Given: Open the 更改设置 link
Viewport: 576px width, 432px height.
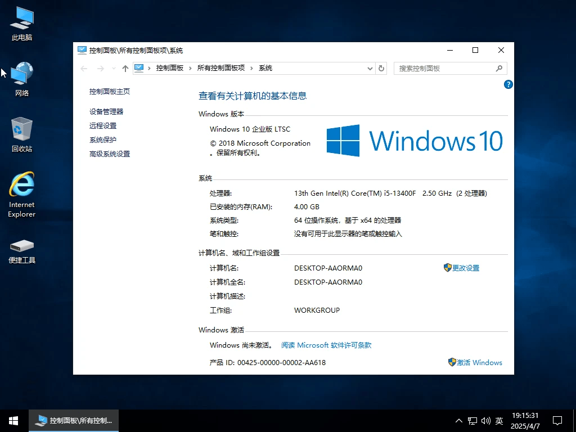Looking at the screenshot, I should click(x=465, y=268).
